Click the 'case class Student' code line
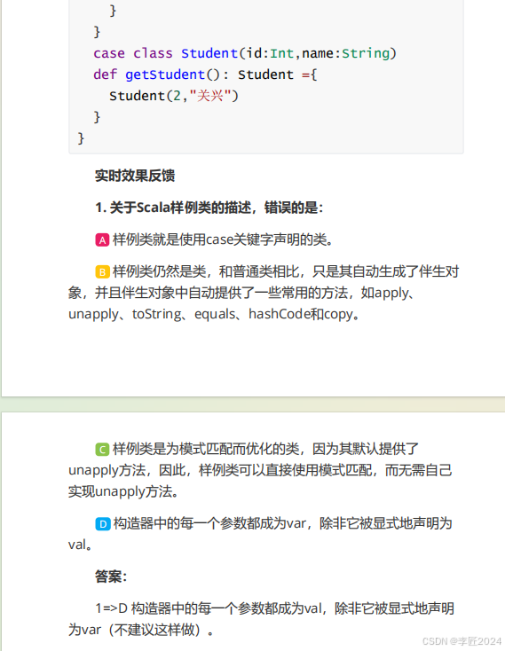The image size is (505, 651). coord(245,53)
